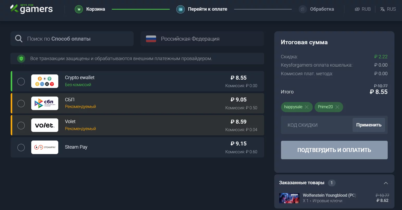
Task: Collapse the Заказанные товары section
Action: (386, 183)
